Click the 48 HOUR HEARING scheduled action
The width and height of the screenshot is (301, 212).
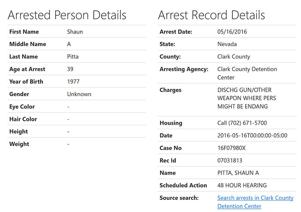click(x=242, y=186)
